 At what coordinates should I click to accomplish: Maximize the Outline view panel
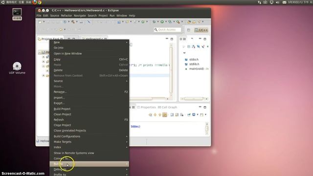coord(205,39)
